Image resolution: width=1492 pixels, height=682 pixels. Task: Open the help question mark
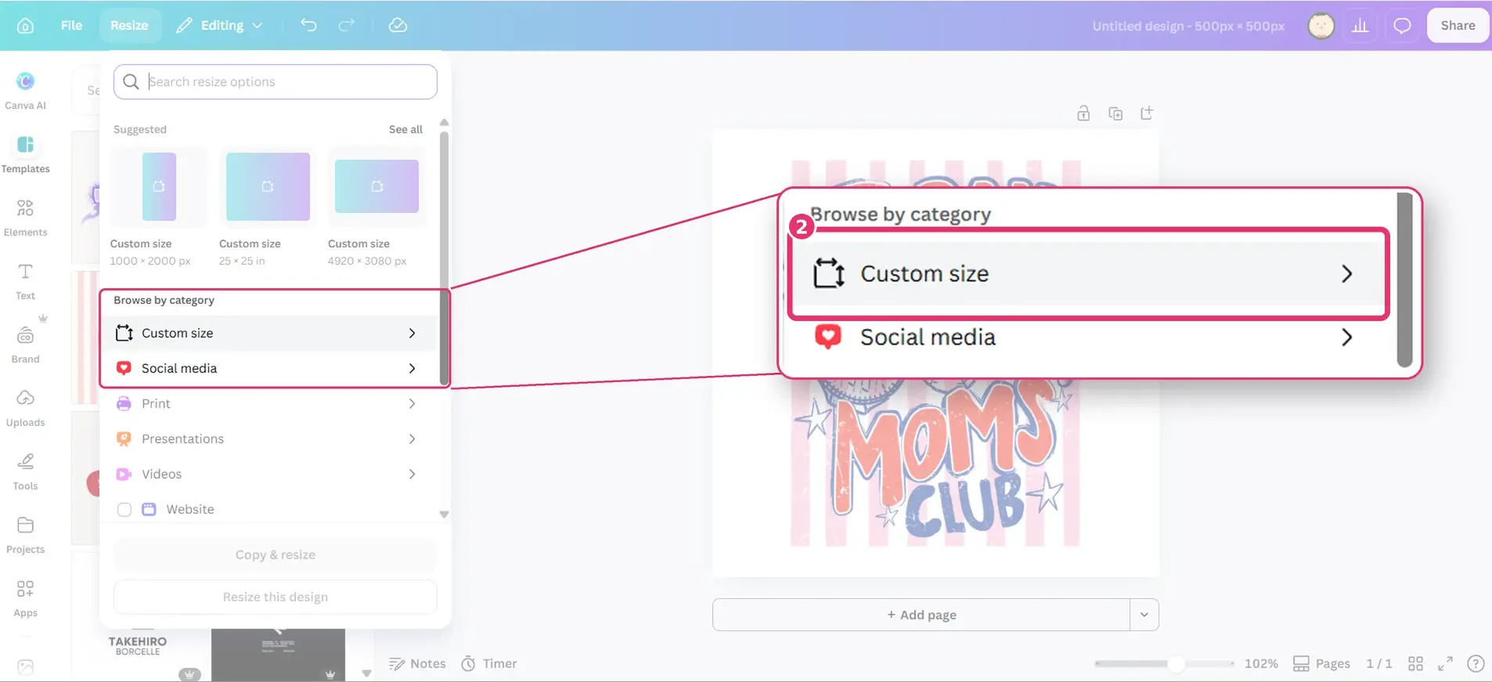click(x=1475, y=663)
